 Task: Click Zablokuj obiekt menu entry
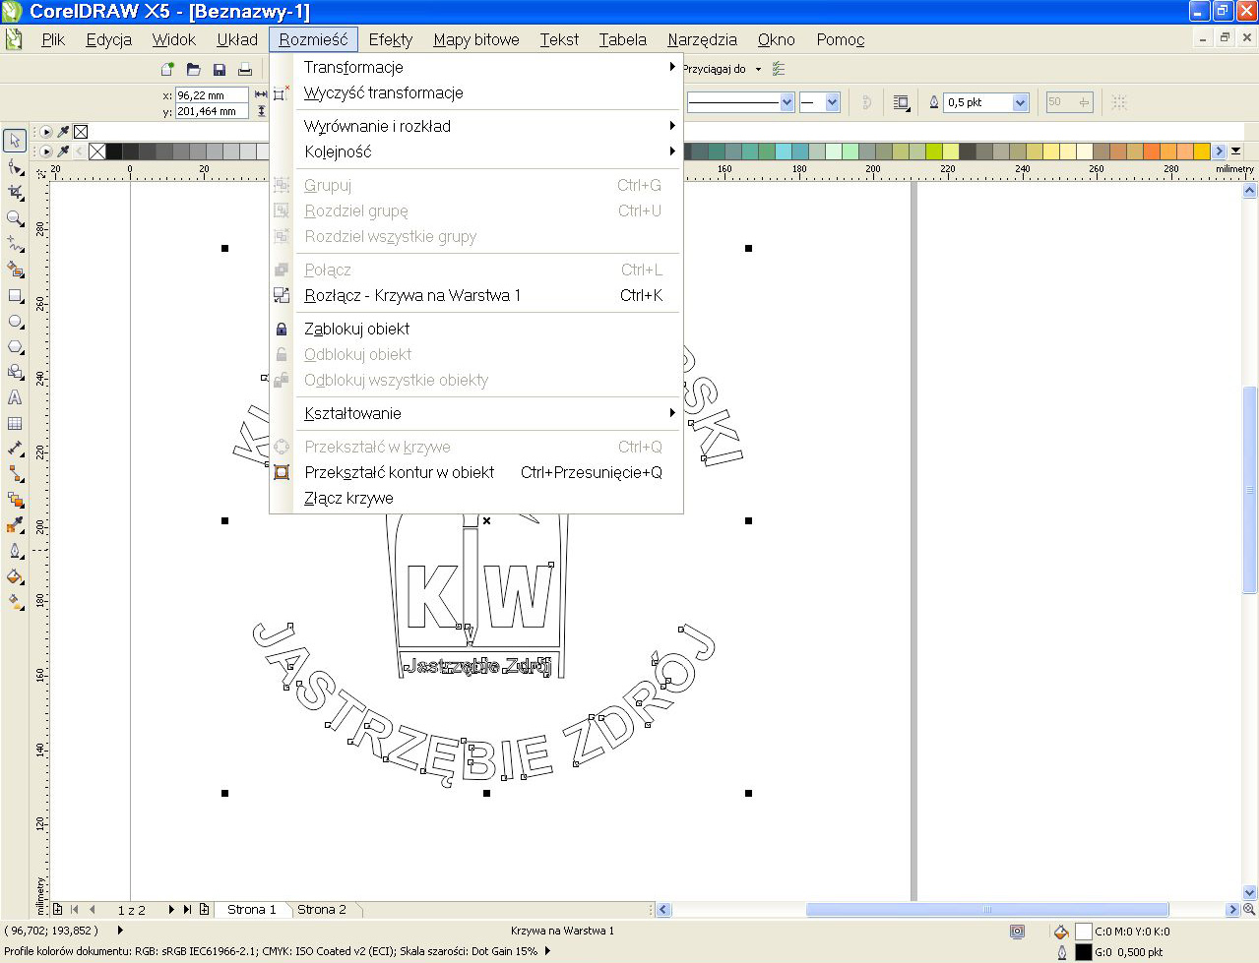coord(356,329)
